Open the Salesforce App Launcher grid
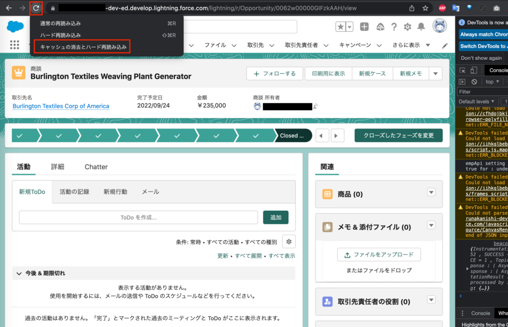 click(14, 45)
